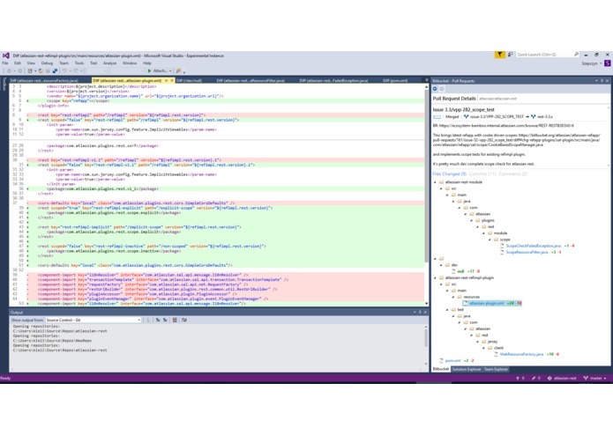Open the Comments (2) tab link
The height and width of the screenshot is (435, 613).
(513, 174)
